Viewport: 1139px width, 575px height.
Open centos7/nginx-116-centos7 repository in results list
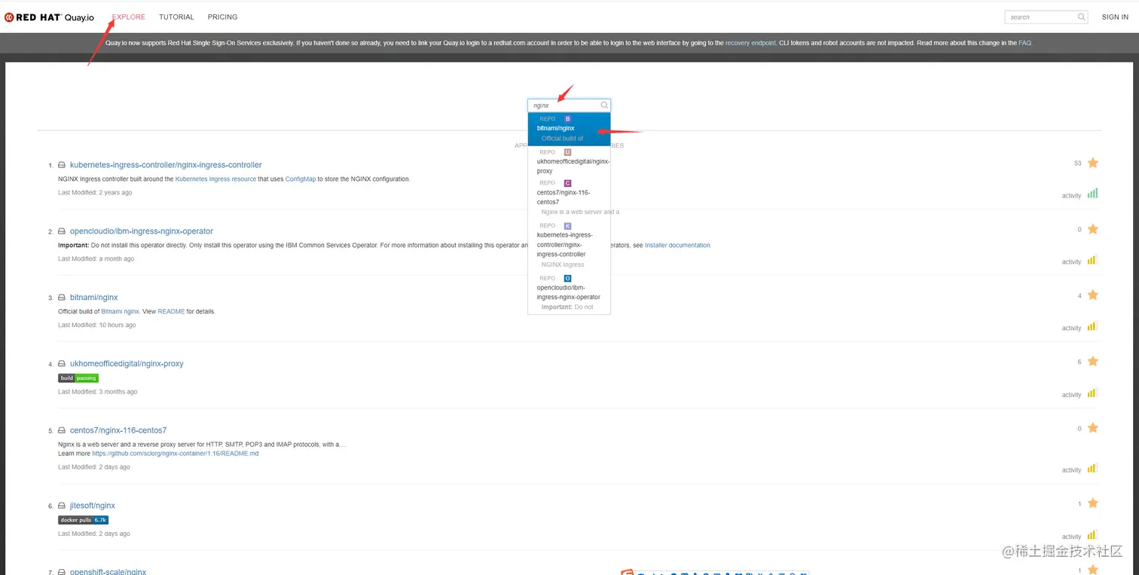coord(118,430)
